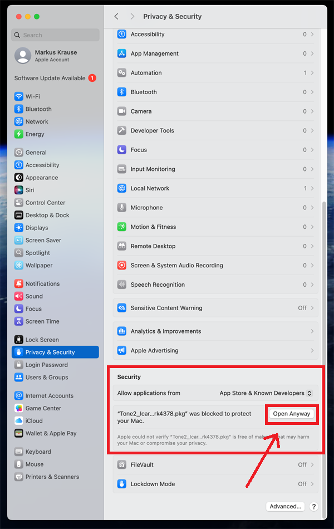
Task: Click the Siri icon in the sidebar
Action: tap(19, 190)
